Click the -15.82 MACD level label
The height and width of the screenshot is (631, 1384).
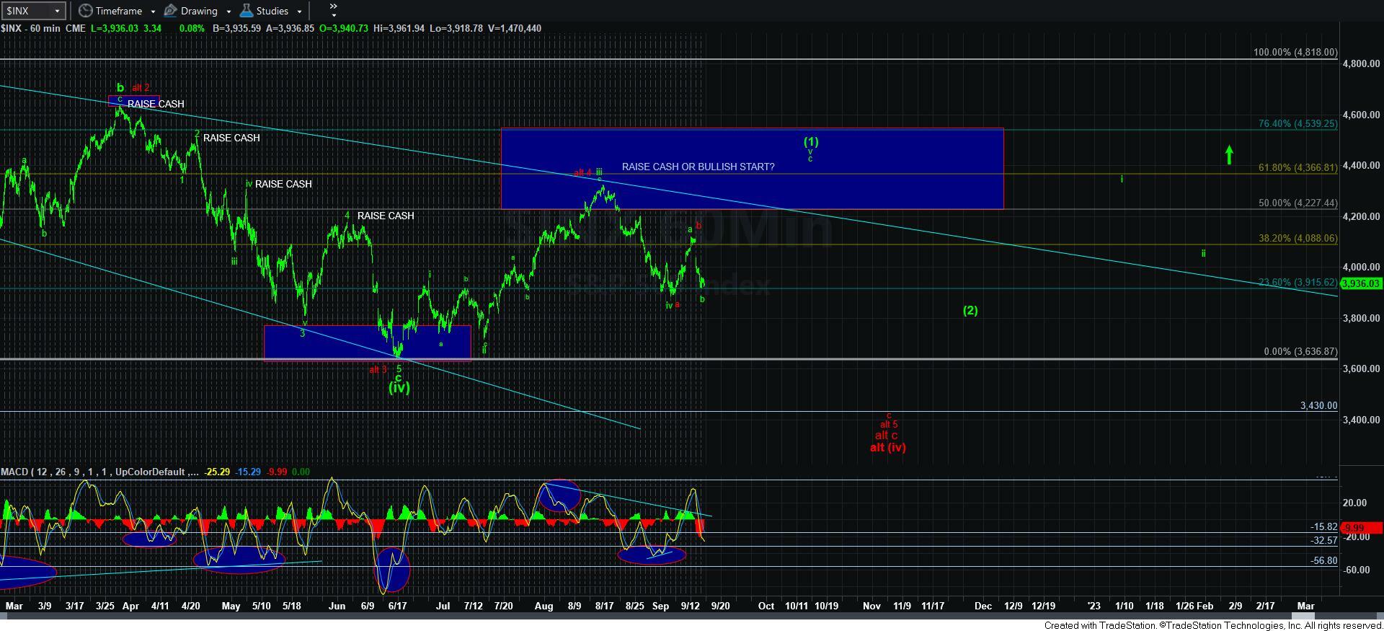coord(1323,527)
